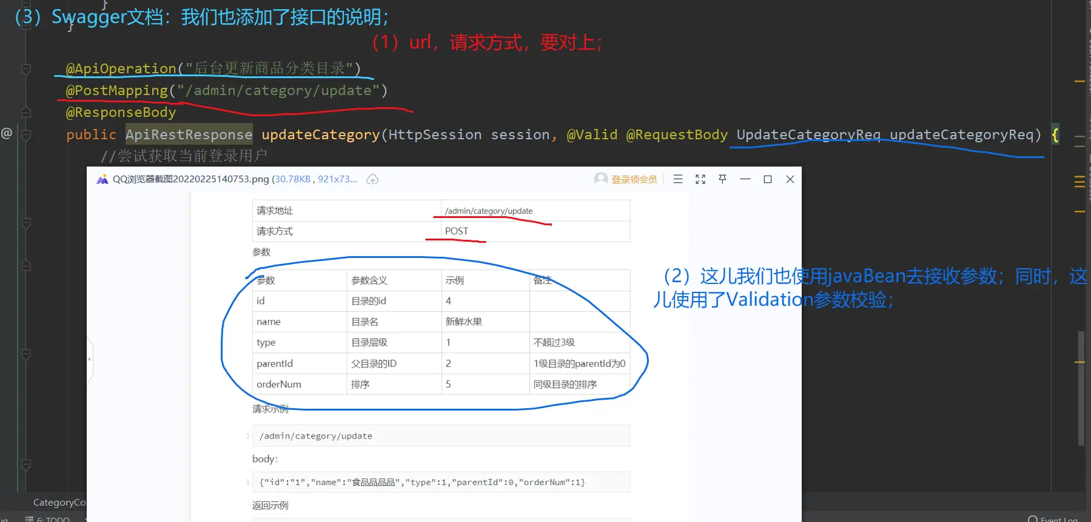Enter fullscreen mode in the image viewer

700,179
